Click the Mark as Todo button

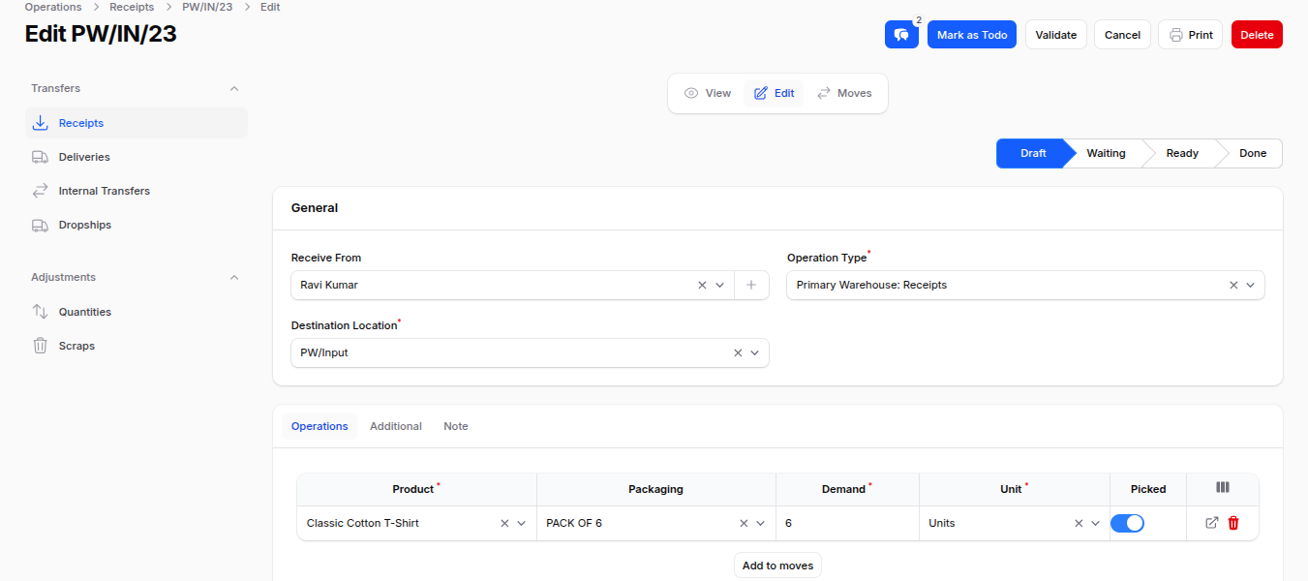tap(971, 34)
